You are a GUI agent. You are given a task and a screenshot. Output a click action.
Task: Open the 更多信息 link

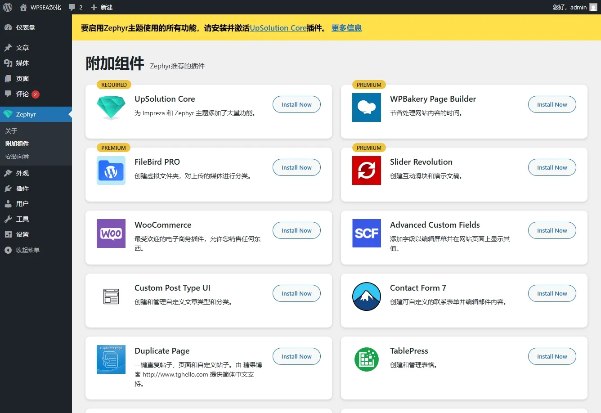(346, 28)
